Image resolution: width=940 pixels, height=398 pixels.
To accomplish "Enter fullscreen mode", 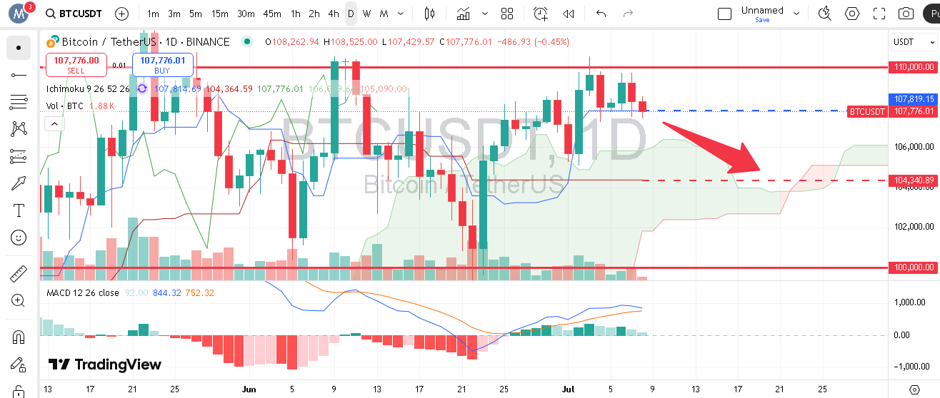I will tap(879, 14).
